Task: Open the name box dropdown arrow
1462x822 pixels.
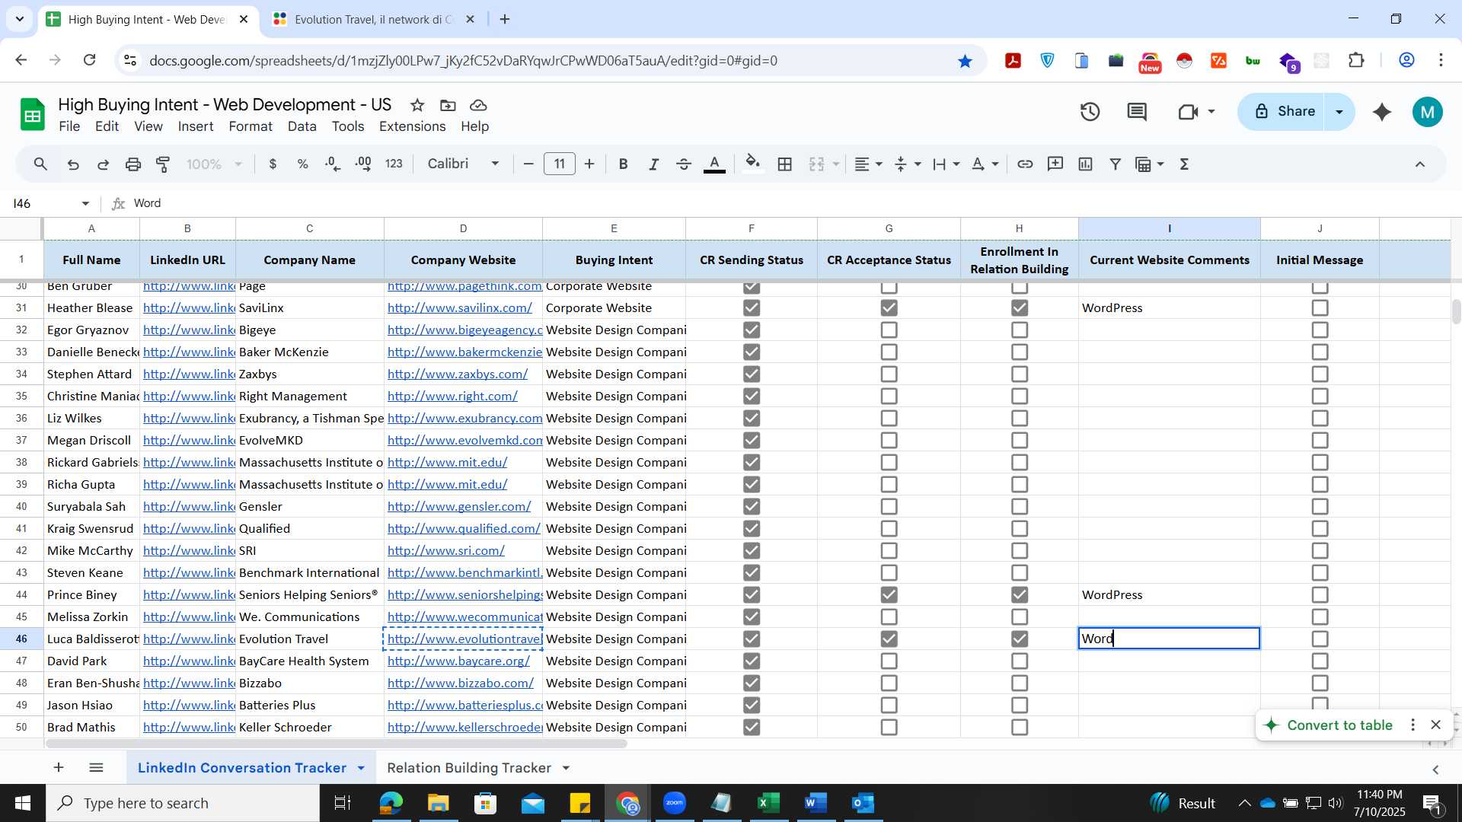Action: click(x=85, y=204)
